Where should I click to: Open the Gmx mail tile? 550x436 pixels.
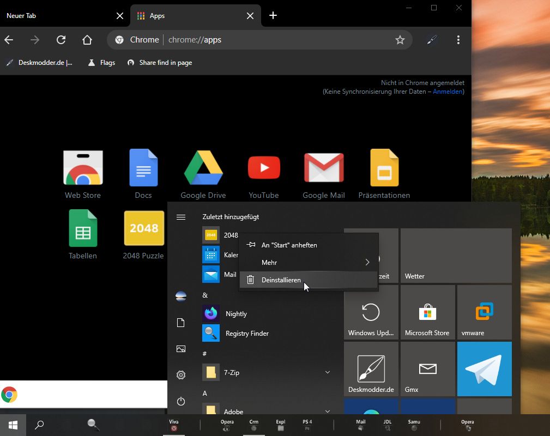coord(427,369)
